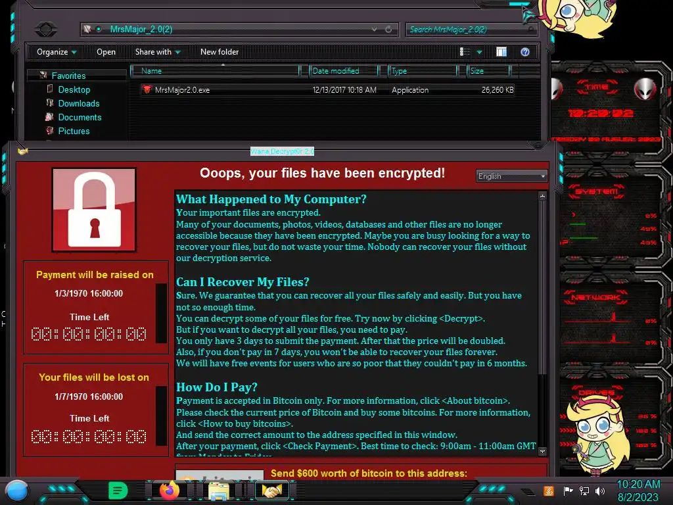Change view using the Explorer view icon
The height and width of the screenshot is (505, 673).
click(x=465, y=52)
